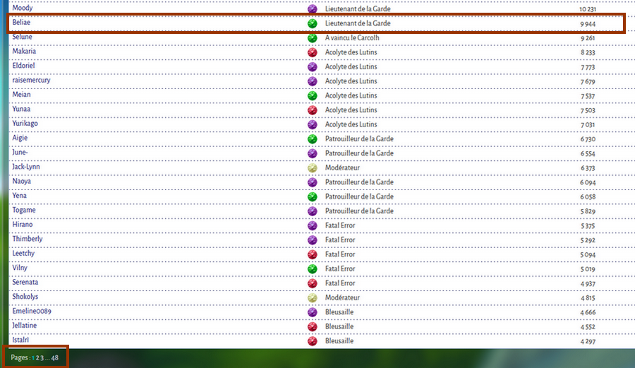The image size is (635, 368).
Task: Click the purple gem icon in Moody's row
Action: 313,8
